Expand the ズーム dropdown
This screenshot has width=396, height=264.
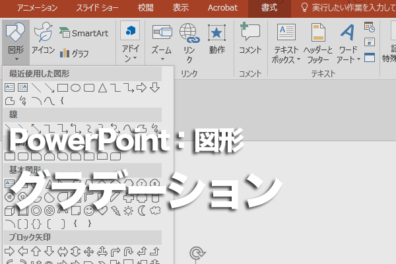162,42
